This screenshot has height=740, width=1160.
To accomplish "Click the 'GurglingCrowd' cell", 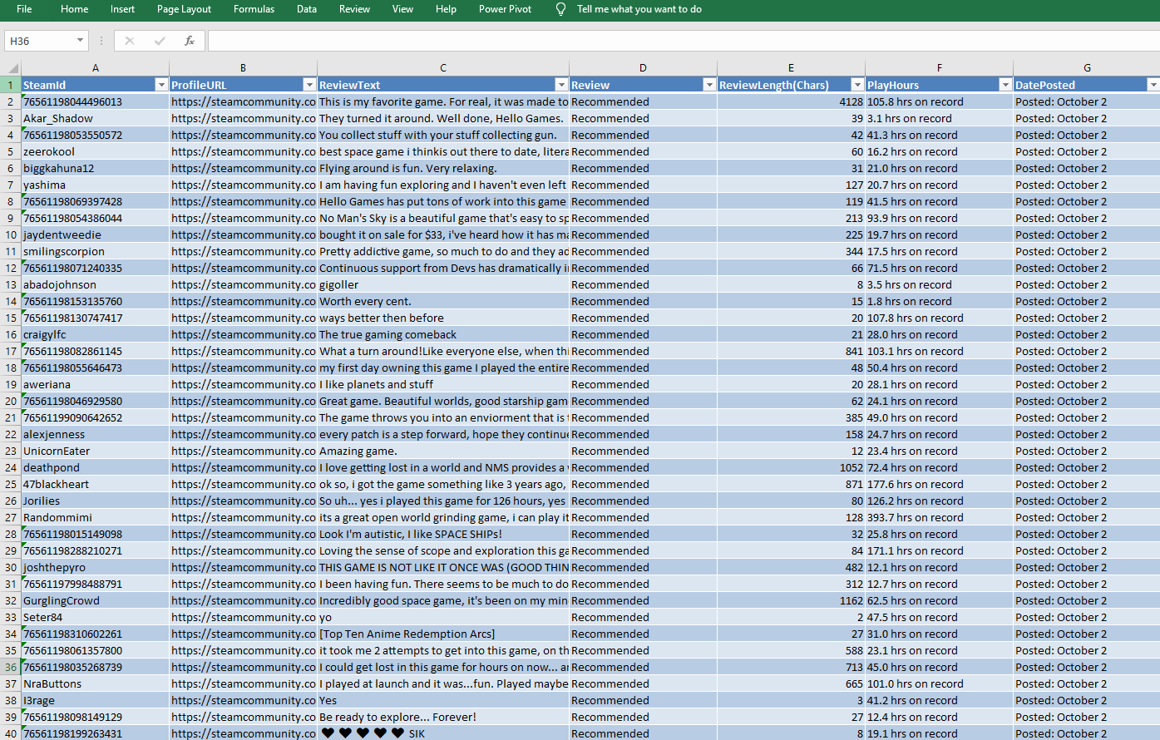I will click(x=96, y=600).
